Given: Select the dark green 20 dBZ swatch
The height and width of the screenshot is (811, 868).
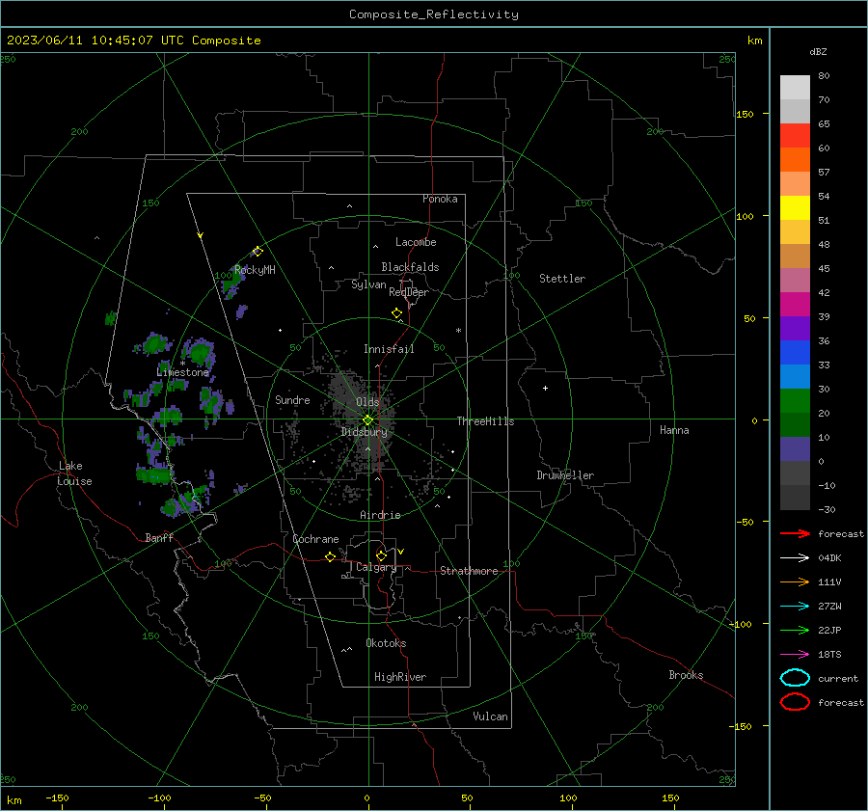Looking at the screenshot, I should pos(795,424).
